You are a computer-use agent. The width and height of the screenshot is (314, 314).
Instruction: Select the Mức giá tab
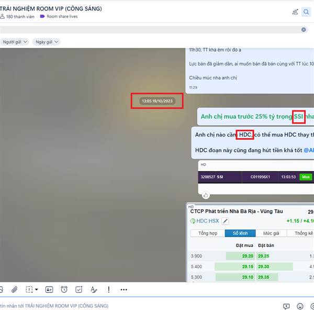click(x=271, y=233)
